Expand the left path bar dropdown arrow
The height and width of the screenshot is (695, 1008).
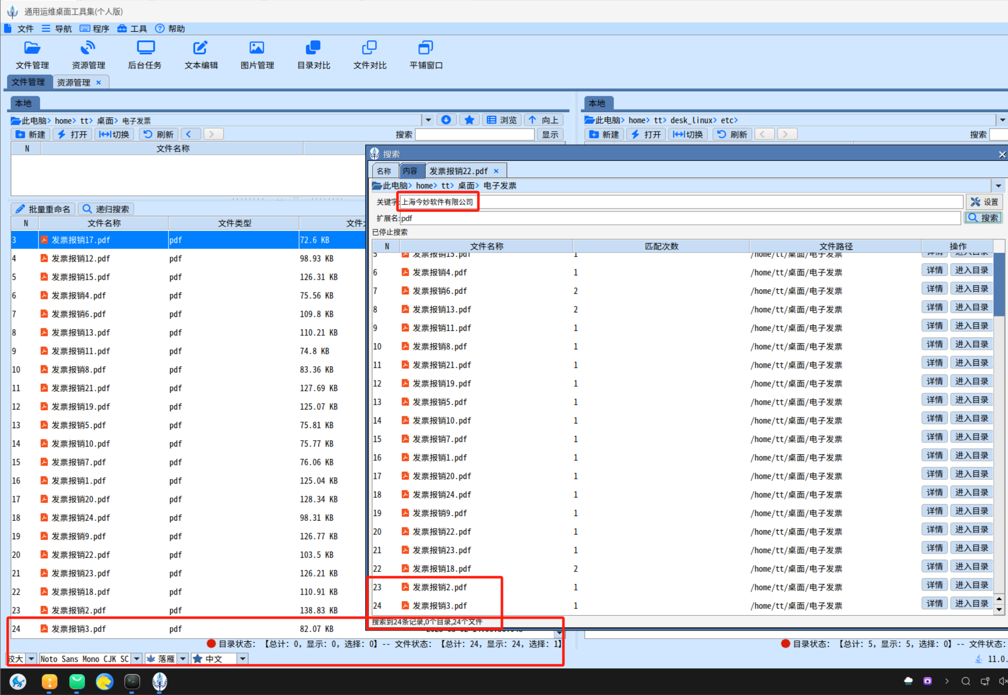(x=428, y=120)
